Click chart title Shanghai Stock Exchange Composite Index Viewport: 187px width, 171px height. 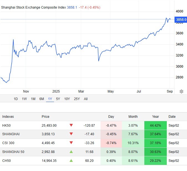click(x=34, y=7)
